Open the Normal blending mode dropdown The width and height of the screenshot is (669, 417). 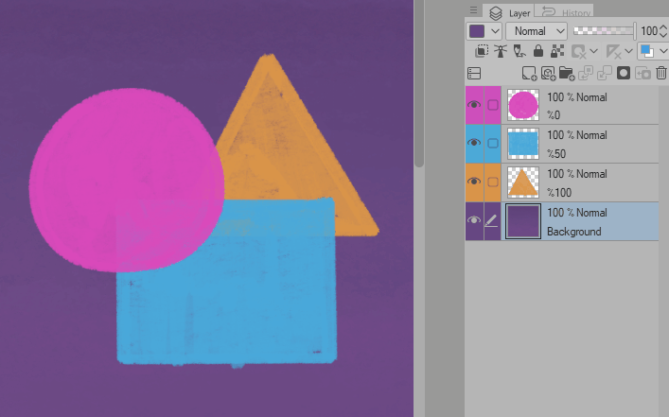(x=537, y=31)
